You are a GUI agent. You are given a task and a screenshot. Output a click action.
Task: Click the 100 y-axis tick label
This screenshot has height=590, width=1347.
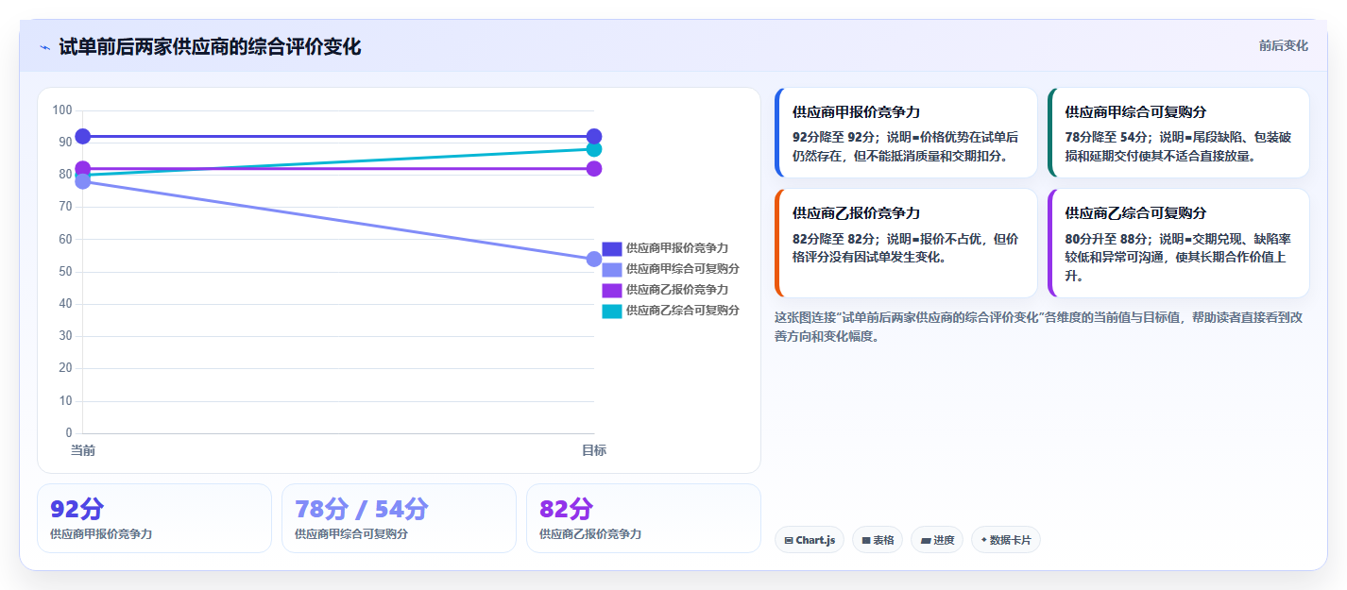tap(62, 110)
